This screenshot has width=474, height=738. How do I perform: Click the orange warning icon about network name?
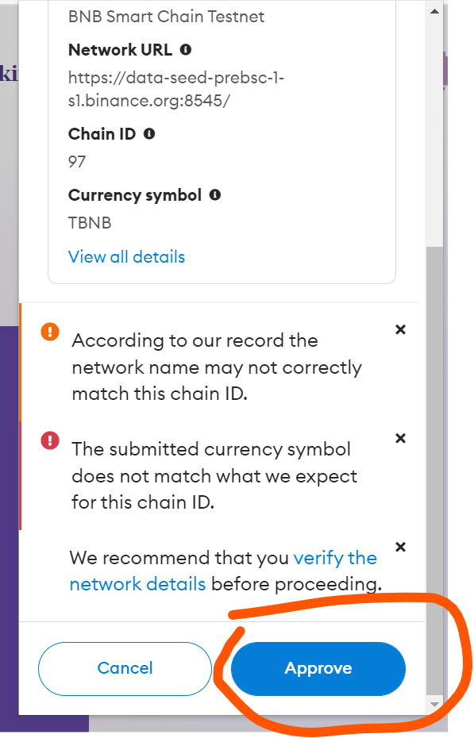[x=49, y=332]
